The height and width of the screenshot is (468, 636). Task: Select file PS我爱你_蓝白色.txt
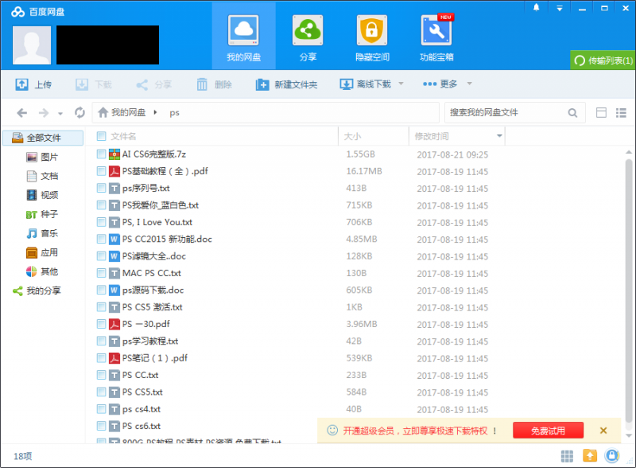point(161,205)
